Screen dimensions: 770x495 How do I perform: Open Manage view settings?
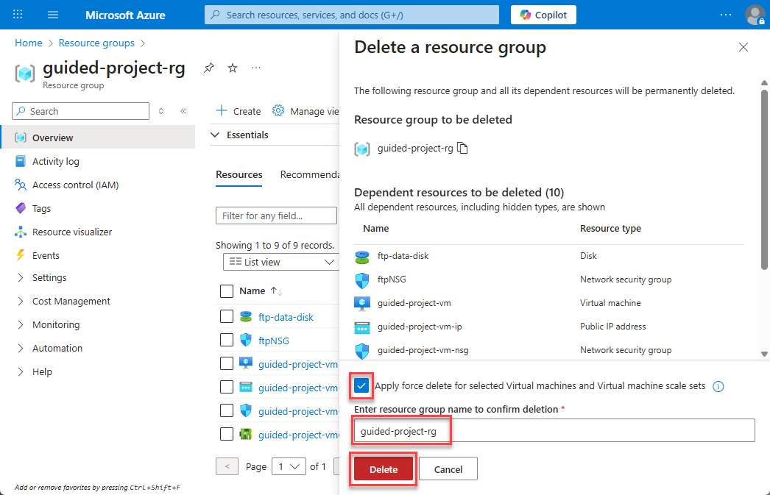pos(305,111)
